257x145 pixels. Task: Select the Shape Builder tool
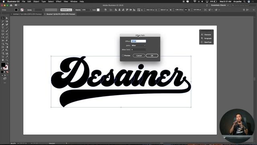[x=3, y=44]
